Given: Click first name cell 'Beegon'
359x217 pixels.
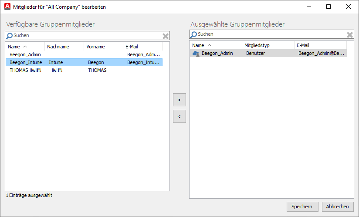Looking at the screenshot, I should pyautogui.click(x=96, y=62).
